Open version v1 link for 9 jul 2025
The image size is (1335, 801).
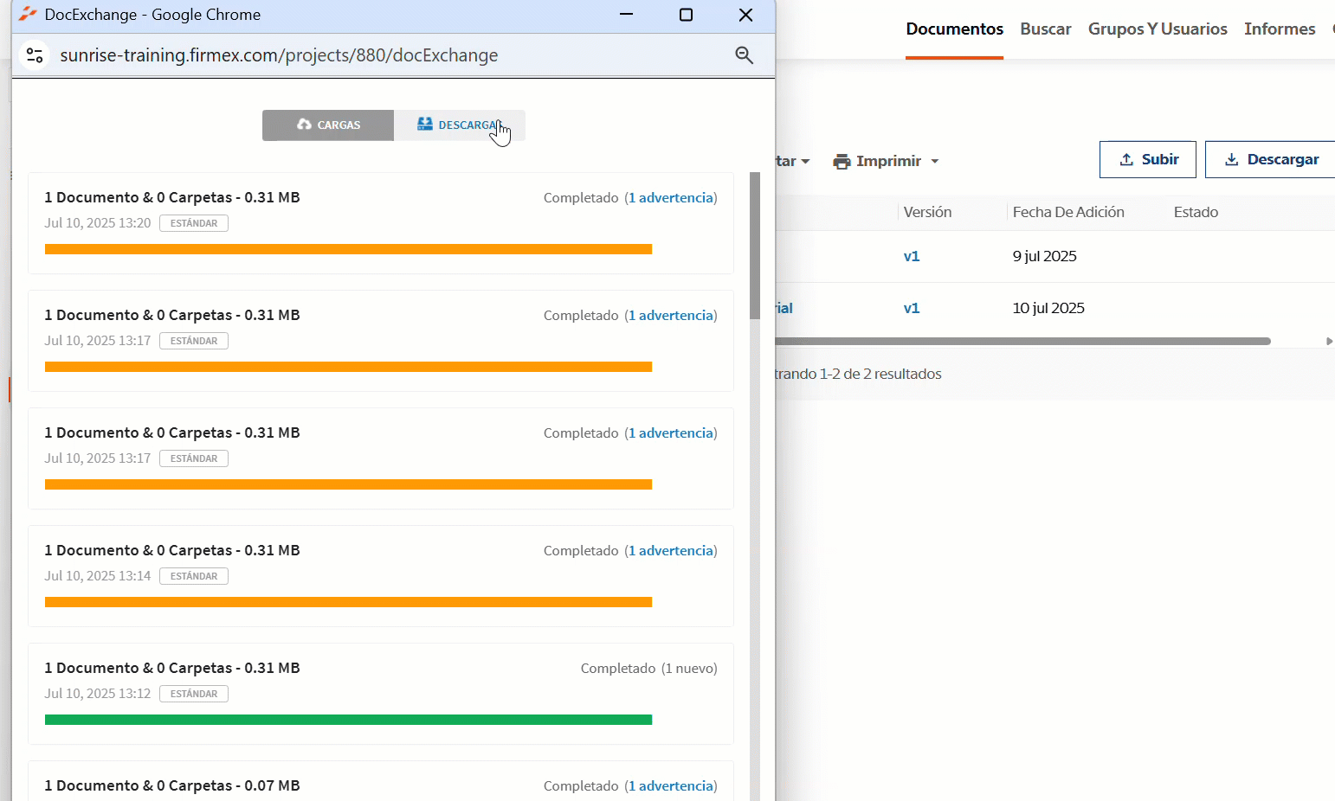pyautogui.click(x=912, y=257)
